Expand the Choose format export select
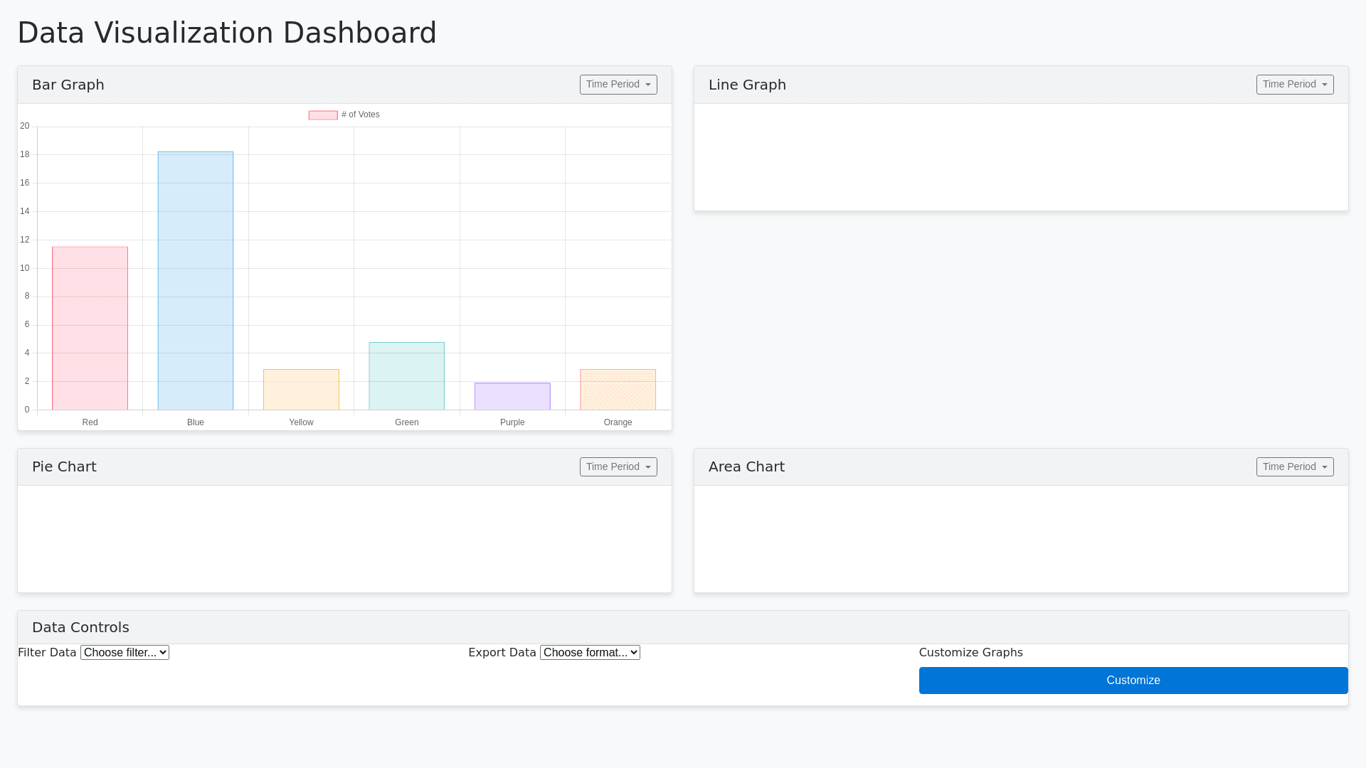This screenshot has height=768, width=1366. [590, 653]
